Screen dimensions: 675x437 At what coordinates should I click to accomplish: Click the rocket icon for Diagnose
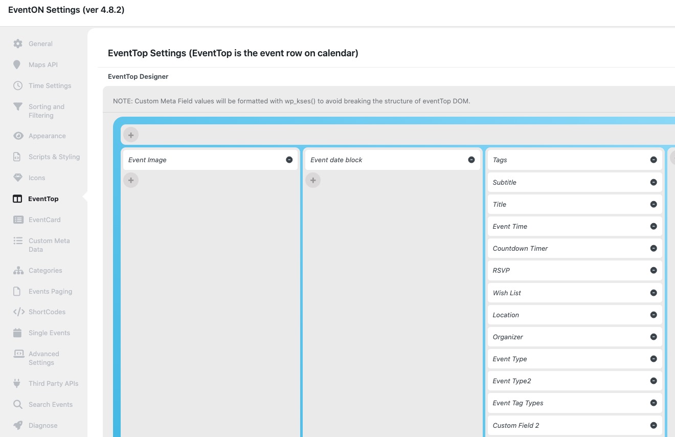pyautogui.click(x=18, y=425)
